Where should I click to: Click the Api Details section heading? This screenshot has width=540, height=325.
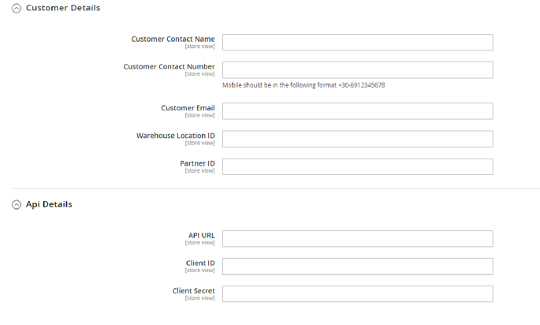[49, 204]
